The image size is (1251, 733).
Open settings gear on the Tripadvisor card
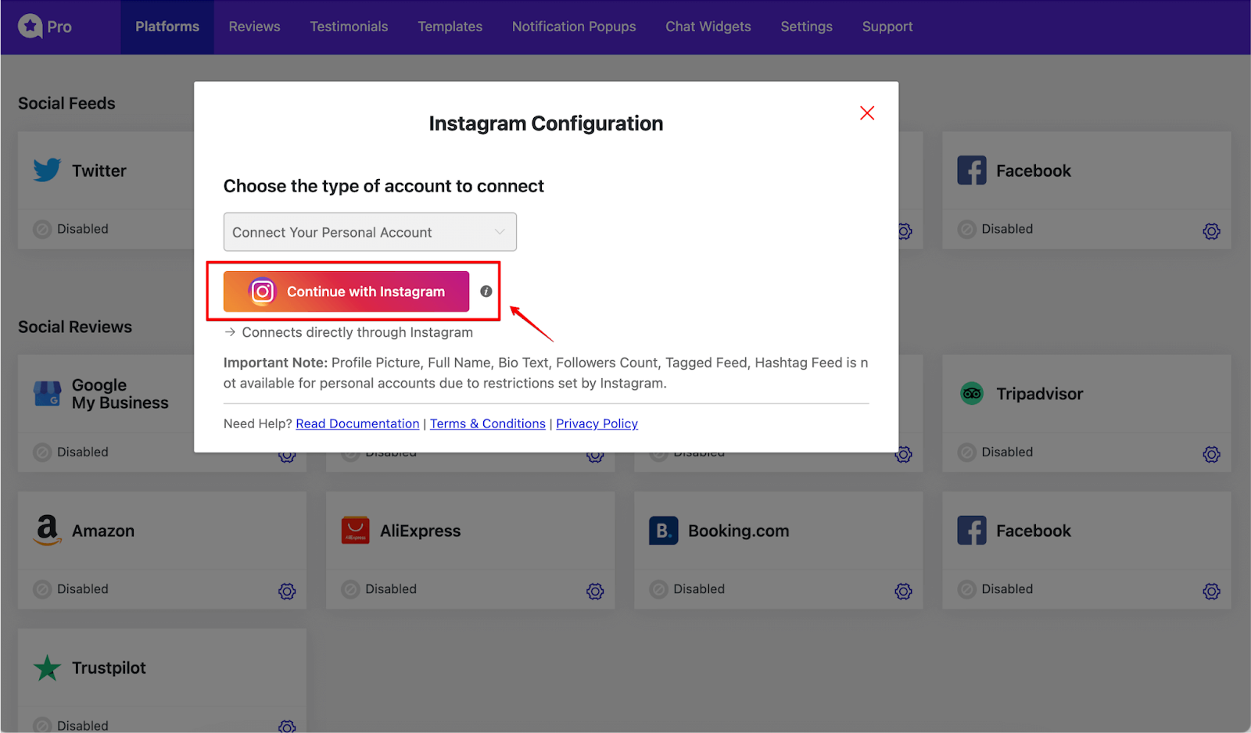pyautogui.click(x=1211, y=454)
